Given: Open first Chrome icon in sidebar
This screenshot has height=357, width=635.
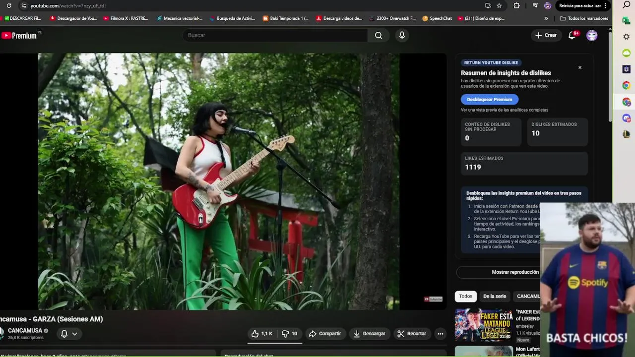Looking at the screenshot, I should [x=627, y=85].
